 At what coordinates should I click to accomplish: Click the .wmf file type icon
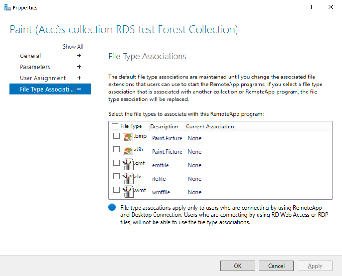(x=128, y=191)
